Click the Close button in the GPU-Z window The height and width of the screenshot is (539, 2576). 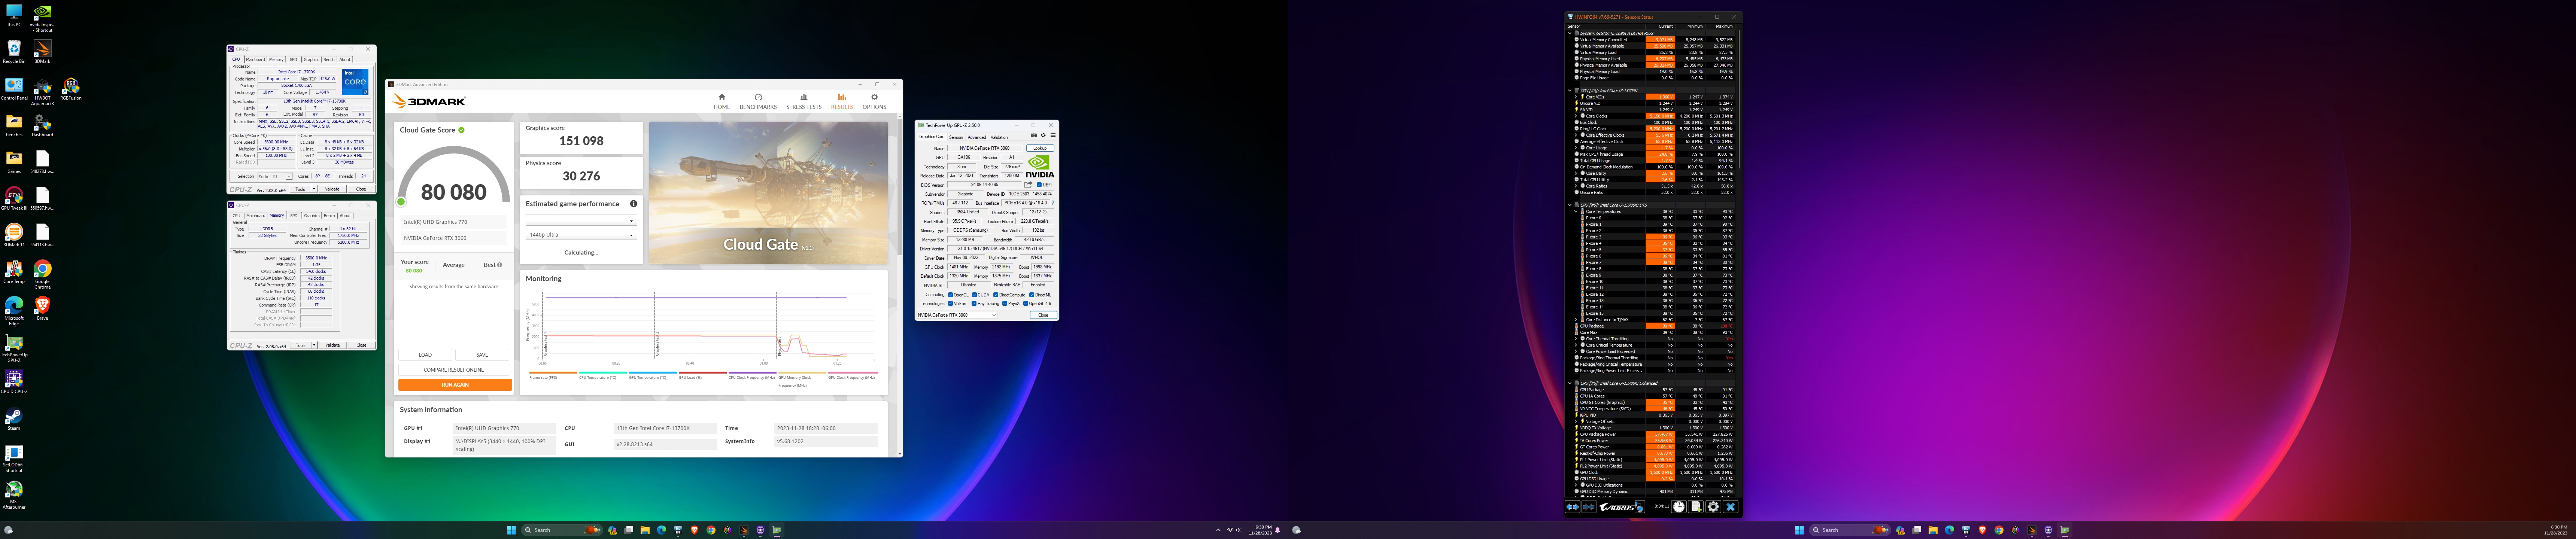pos(1043,315)
